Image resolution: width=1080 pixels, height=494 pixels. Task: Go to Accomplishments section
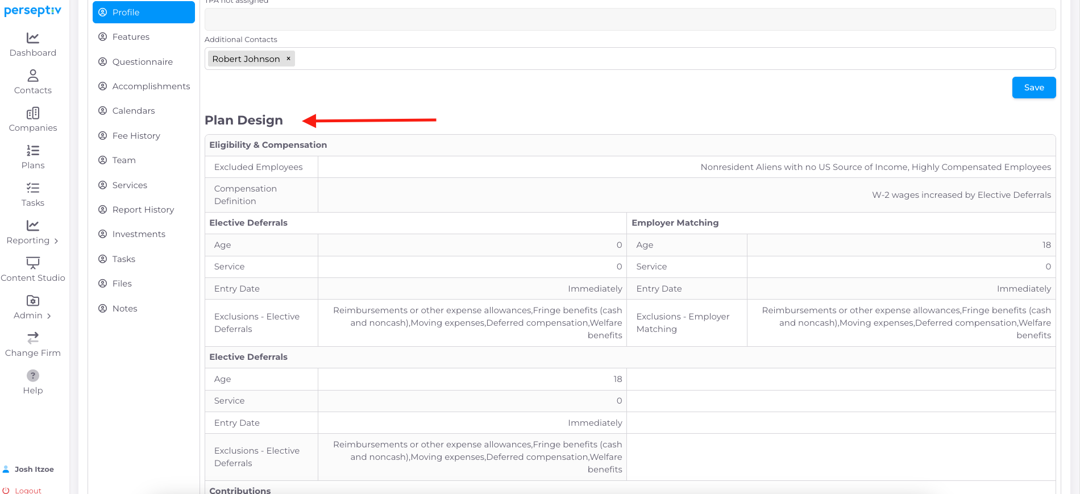pyautogui.click(x=151, y=86)
